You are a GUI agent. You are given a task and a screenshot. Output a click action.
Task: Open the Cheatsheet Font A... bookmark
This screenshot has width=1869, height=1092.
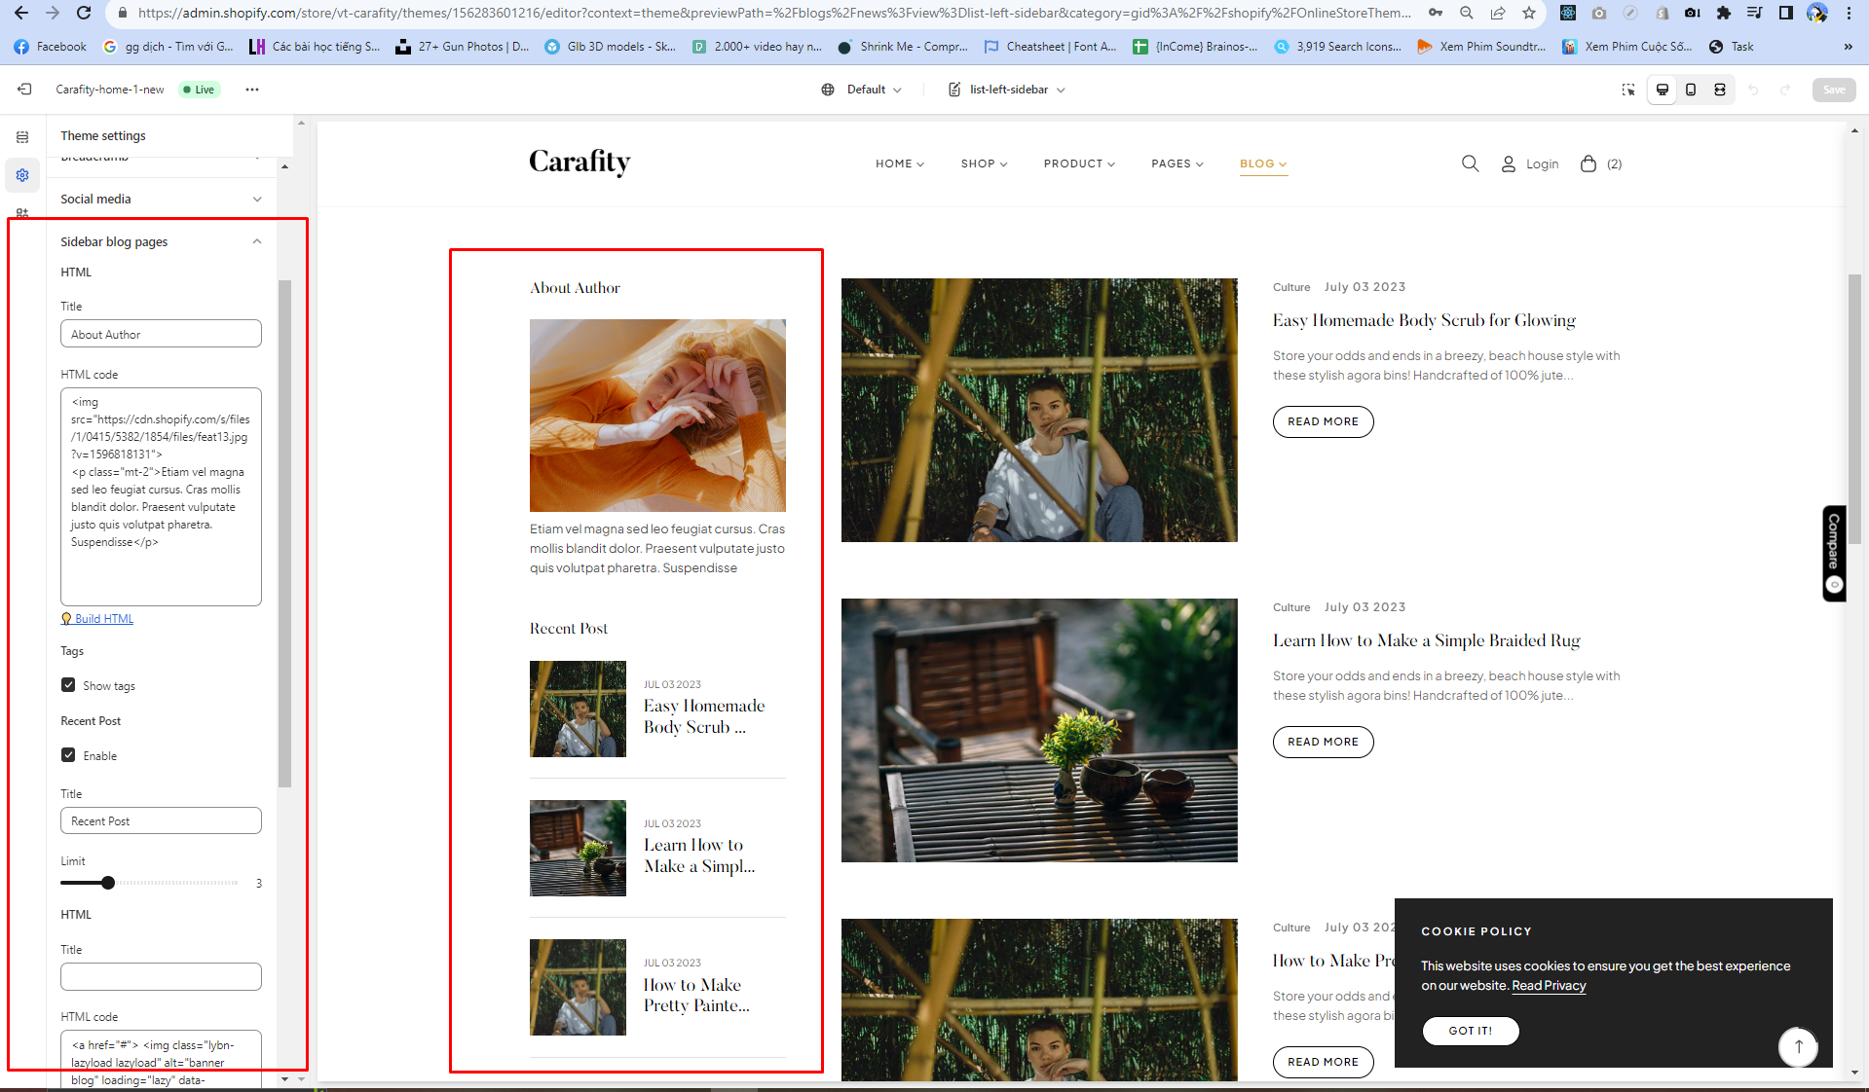pos(1050,47)
